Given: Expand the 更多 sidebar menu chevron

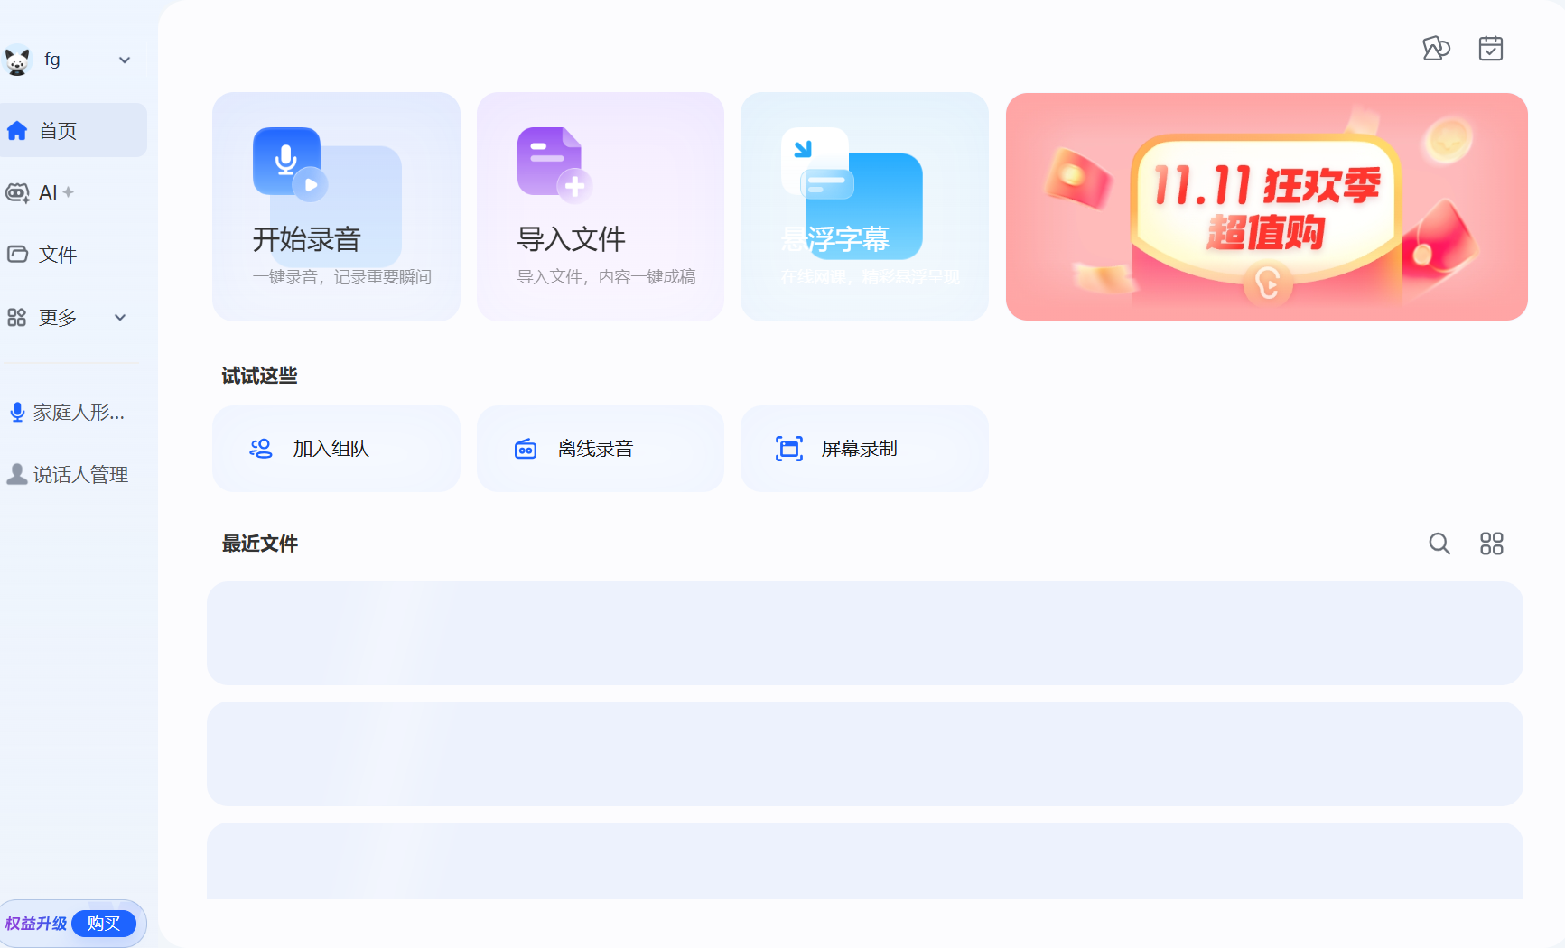Looking at the screenshot, I should pyautogui.click(x=120, y=318).
